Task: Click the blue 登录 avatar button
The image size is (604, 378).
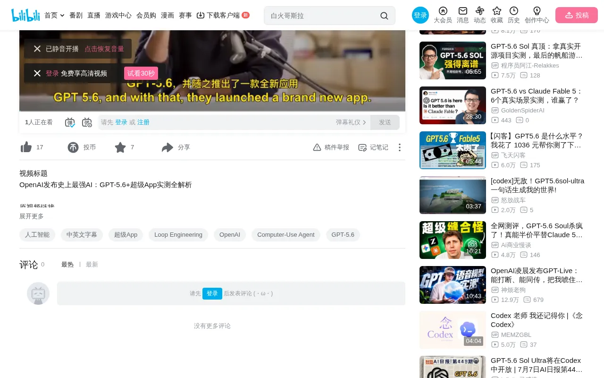Action: 420,15
